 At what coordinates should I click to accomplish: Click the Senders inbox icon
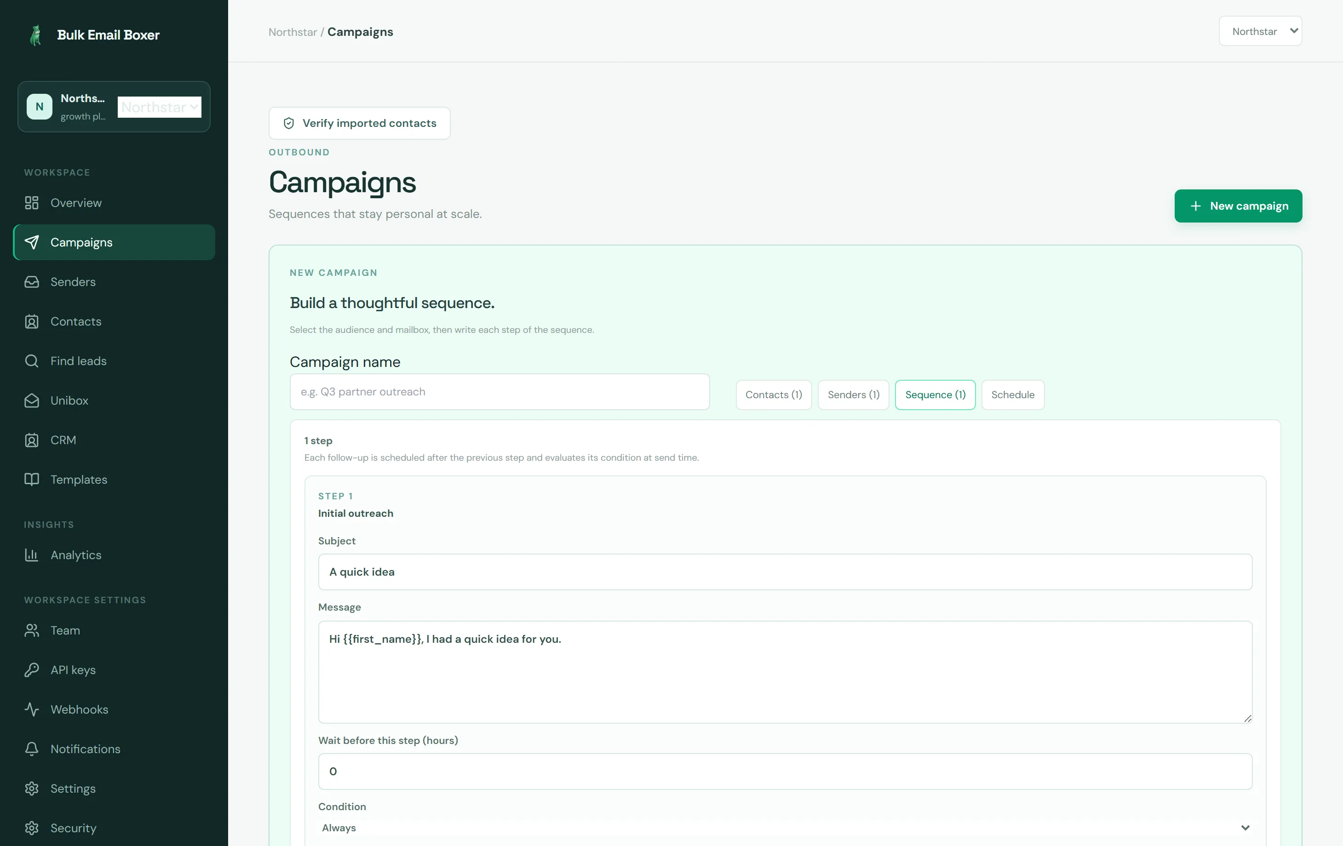click(32, 282)
